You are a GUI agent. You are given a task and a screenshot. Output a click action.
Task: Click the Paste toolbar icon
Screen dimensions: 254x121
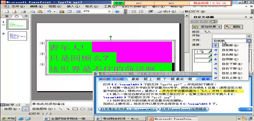(40, 11)
